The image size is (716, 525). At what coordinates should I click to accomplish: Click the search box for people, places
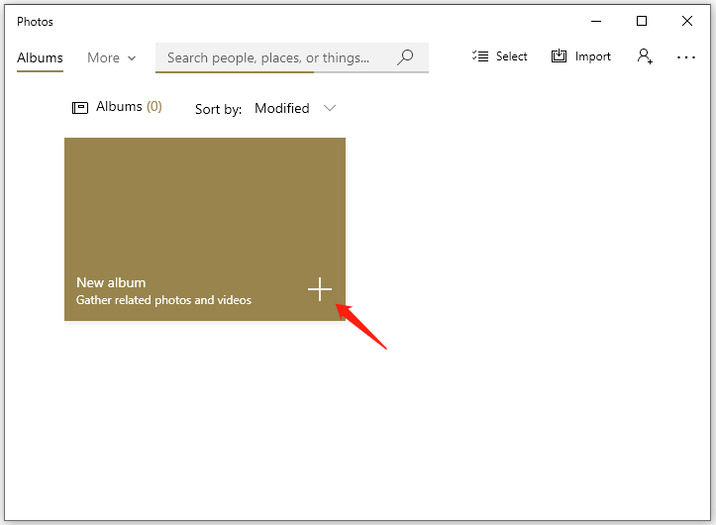coord(292,57)
